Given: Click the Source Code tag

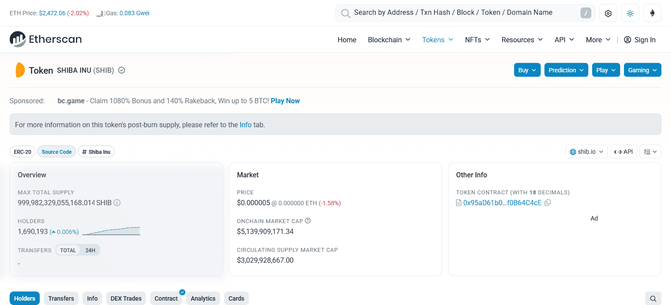Looking at the screenshot, I should (57, 152).
